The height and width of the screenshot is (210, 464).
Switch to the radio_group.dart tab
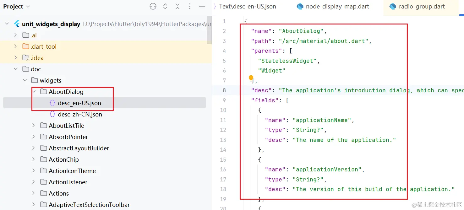[417, 7]
